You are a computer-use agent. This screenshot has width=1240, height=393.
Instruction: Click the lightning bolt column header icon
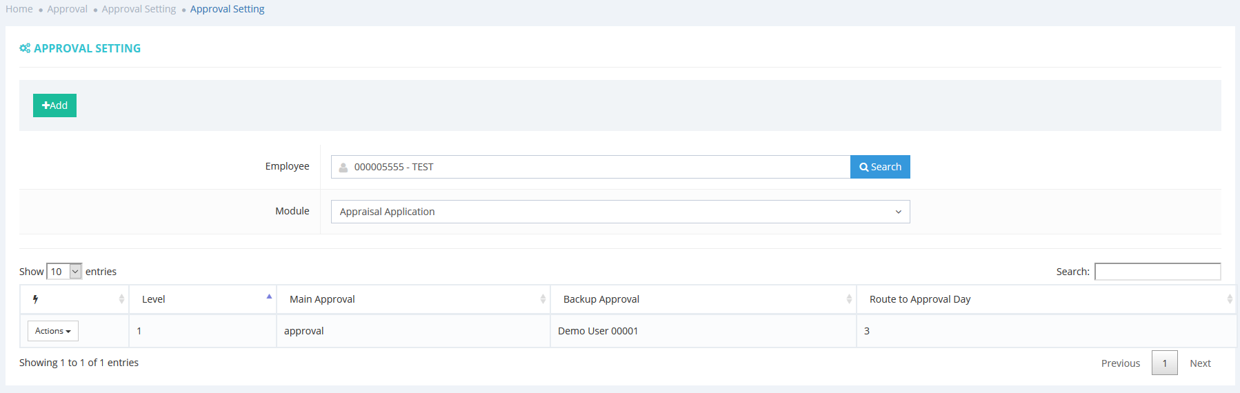(35, 299)
